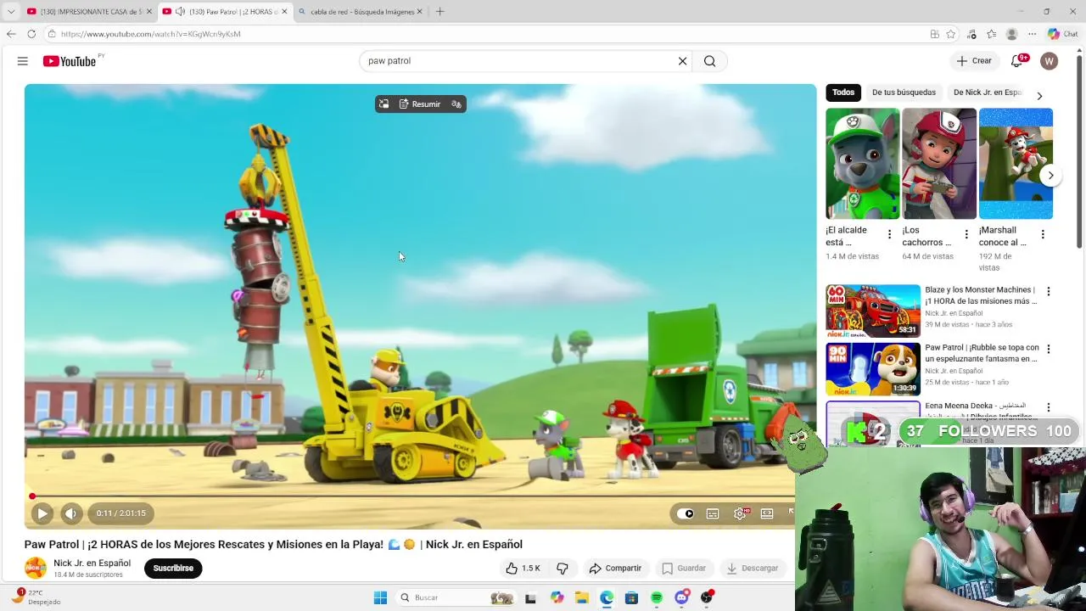The image size is (1086, 611).
Task: Open the account avatar 'W' menu
Action: pyautogui.click(x=1050, y=61)
